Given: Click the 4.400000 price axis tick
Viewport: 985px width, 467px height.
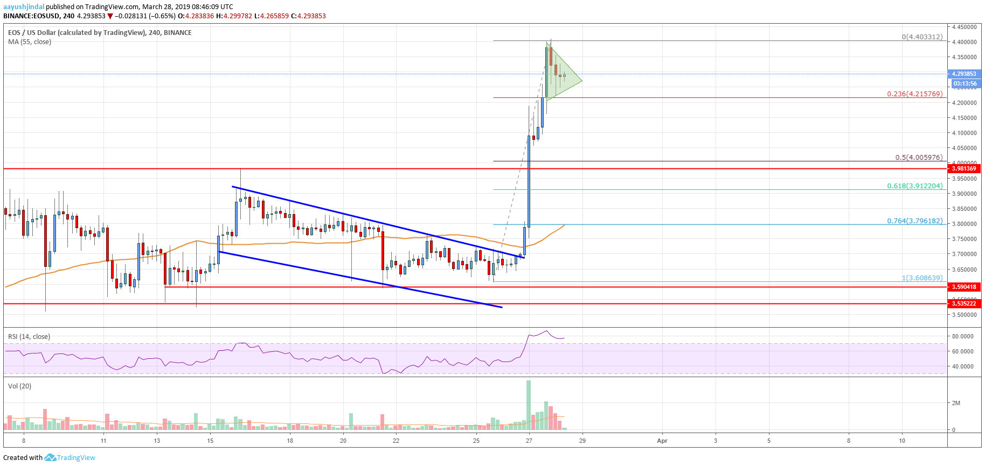Looking at the screenshot, I should pyautogui.click(x=964, y=42).
